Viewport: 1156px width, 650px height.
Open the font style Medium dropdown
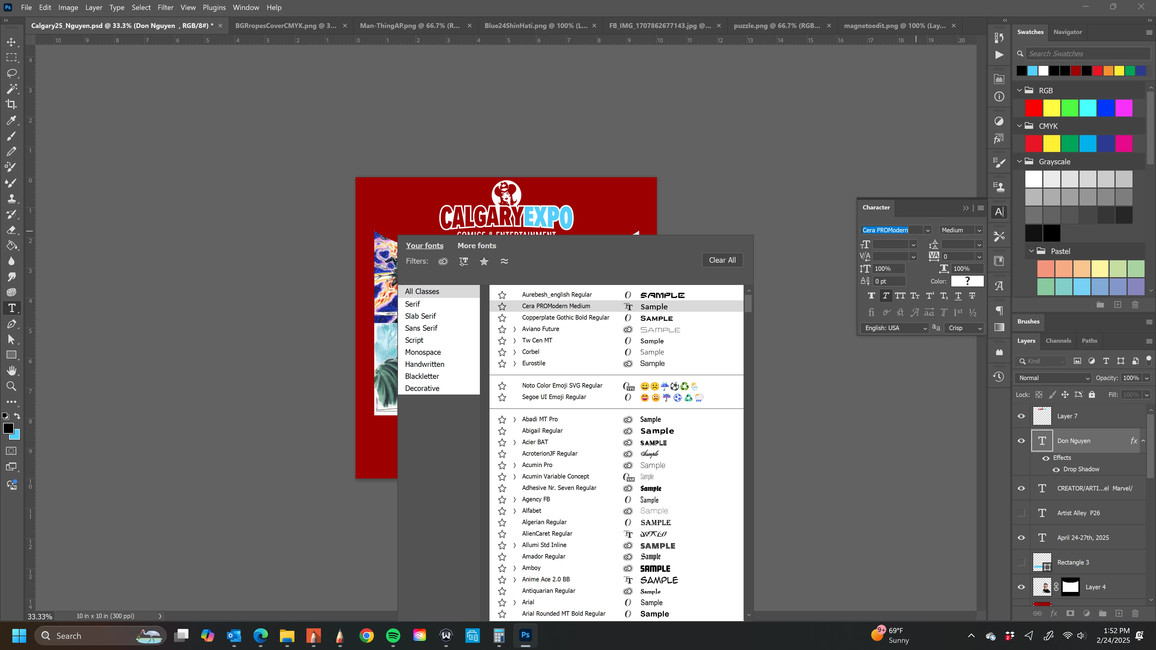(x=979, y=230)
